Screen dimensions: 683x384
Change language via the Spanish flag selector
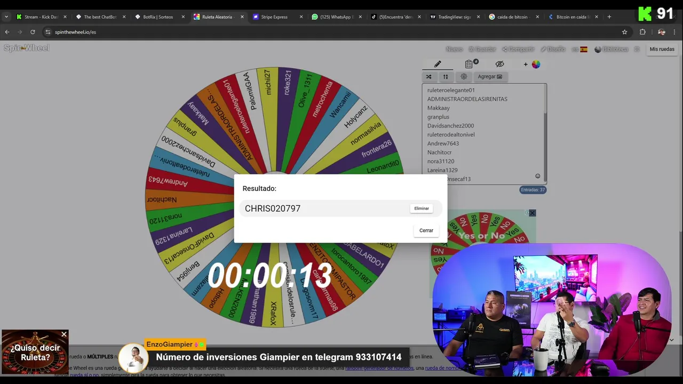(x=580, y=49)
